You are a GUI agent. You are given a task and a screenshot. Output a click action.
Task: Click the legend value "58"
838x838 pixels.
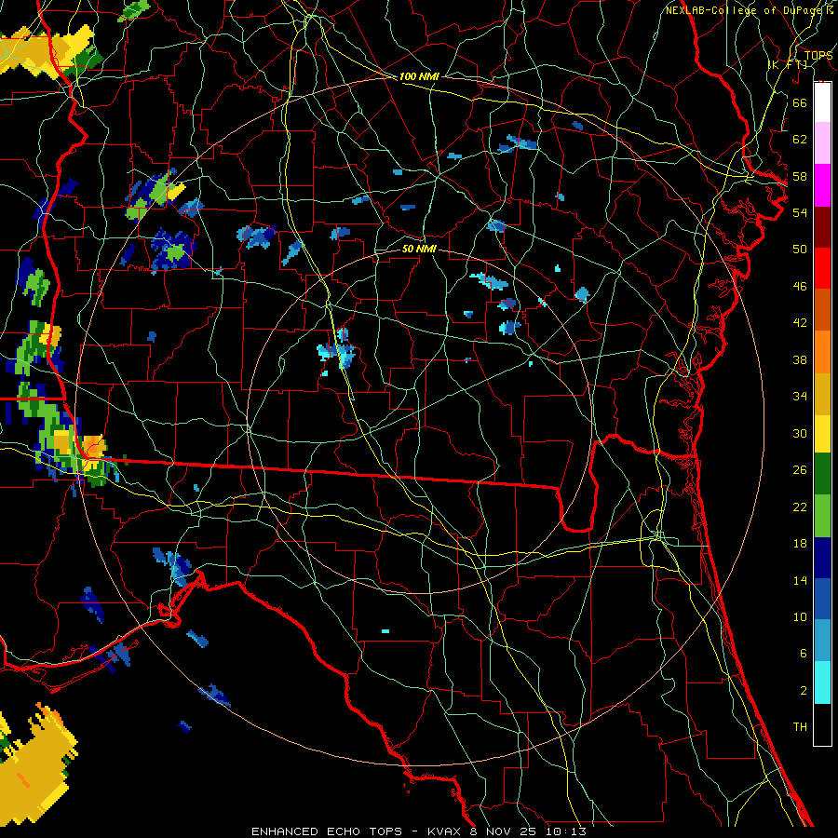pyautogui.click(x=800, y=176)
